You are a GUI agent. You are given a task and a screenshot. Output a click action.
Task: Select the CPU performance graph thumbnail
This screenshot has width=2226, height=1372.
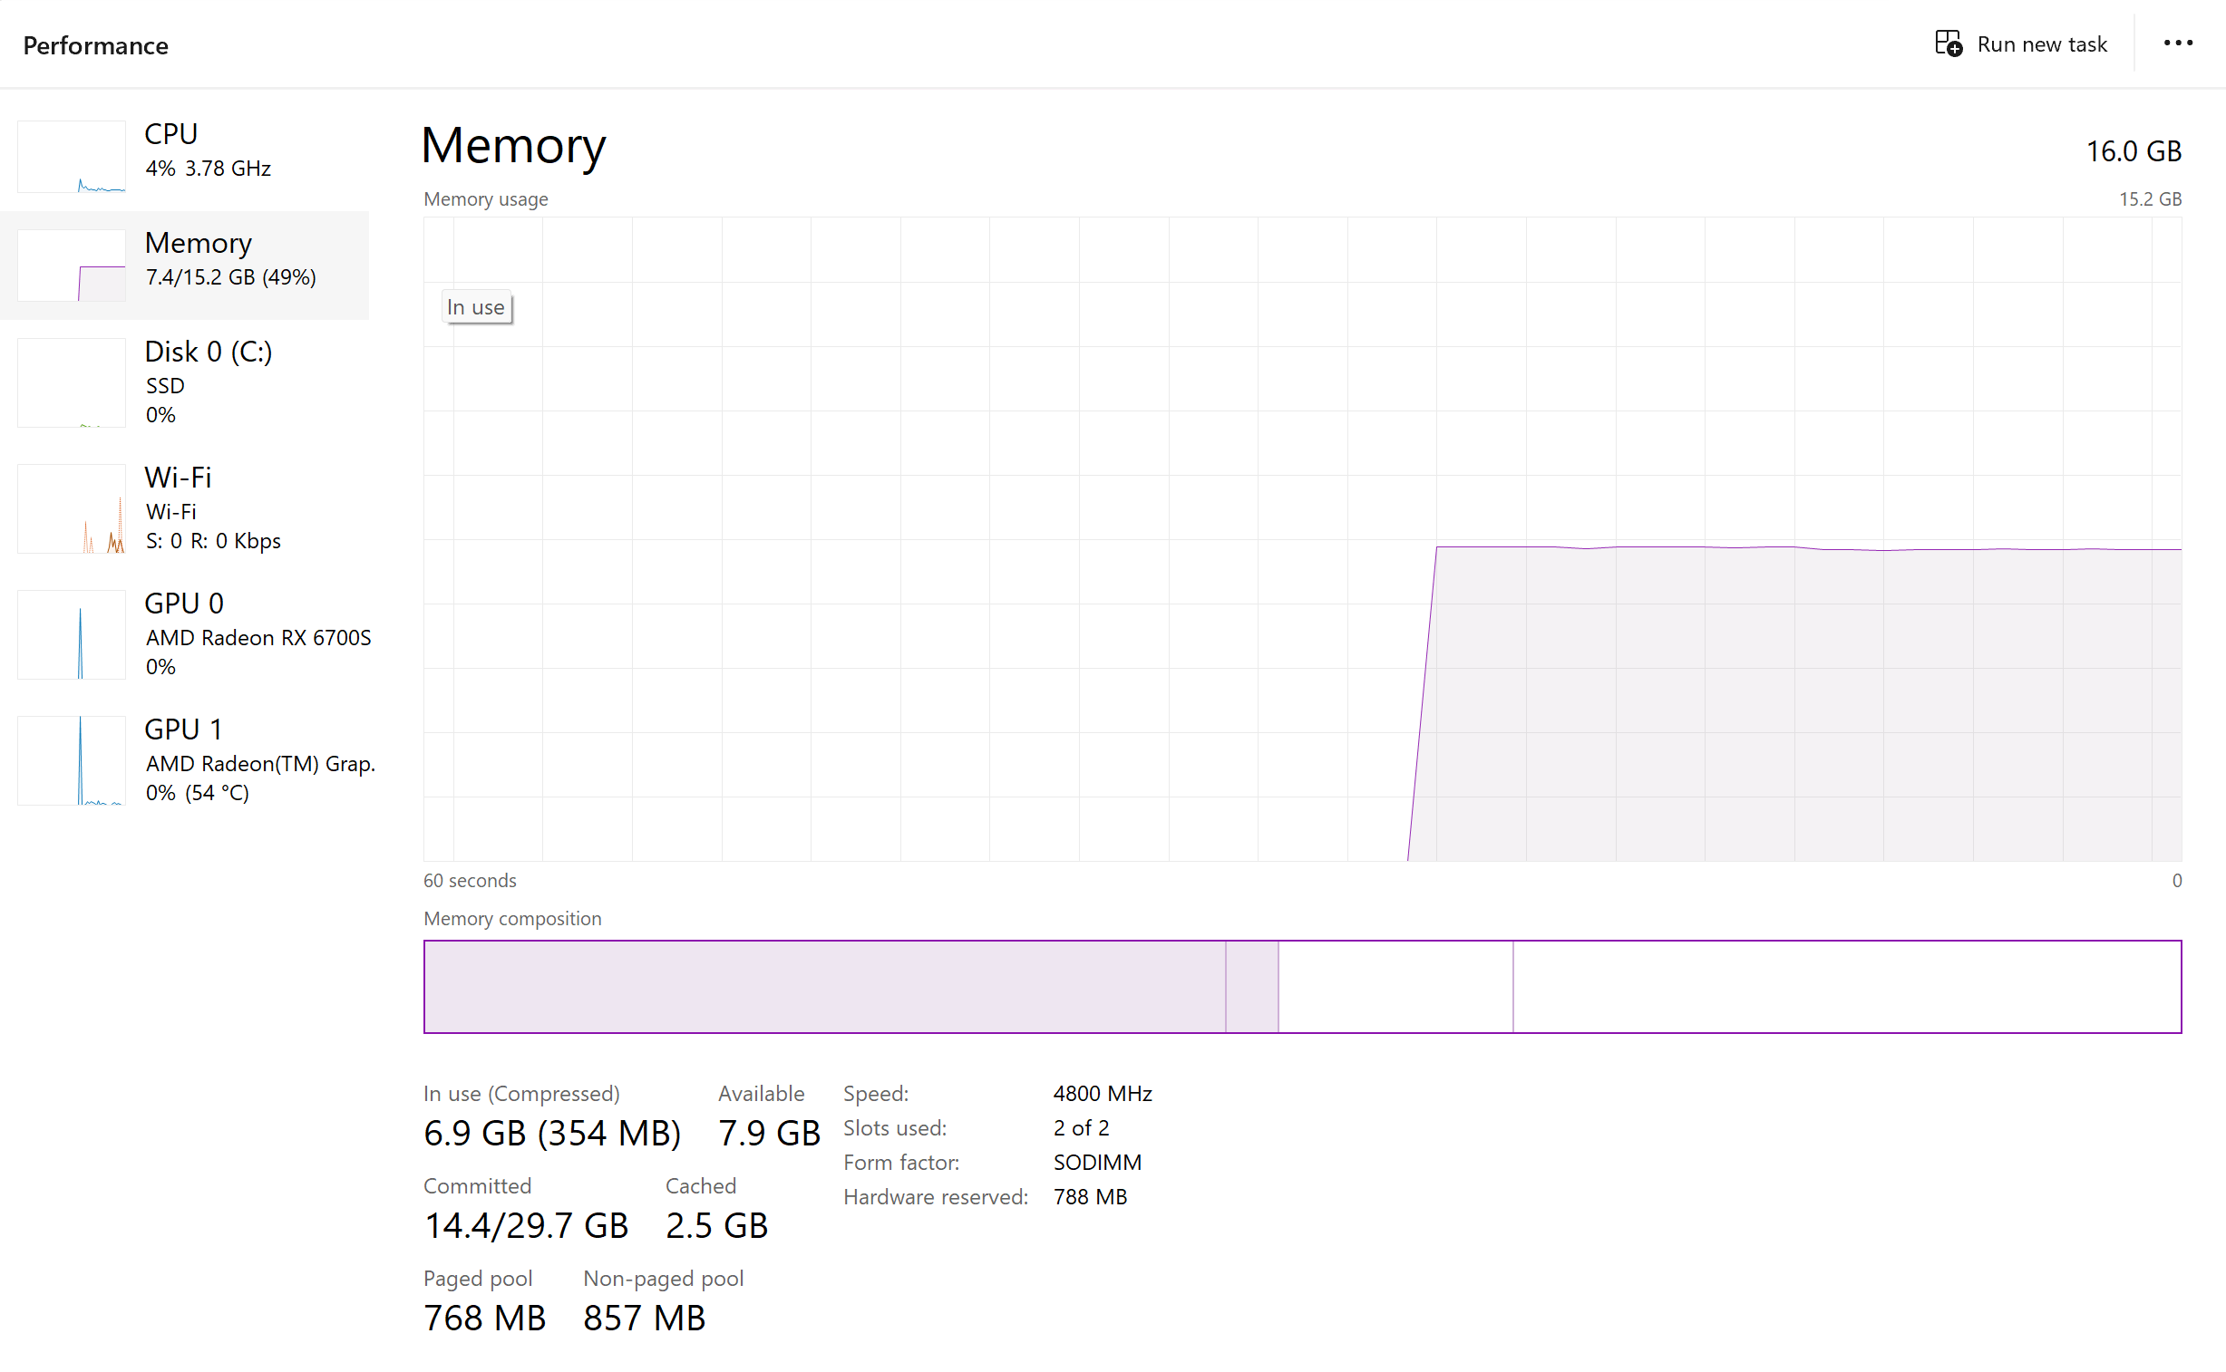tap(72, 156)
